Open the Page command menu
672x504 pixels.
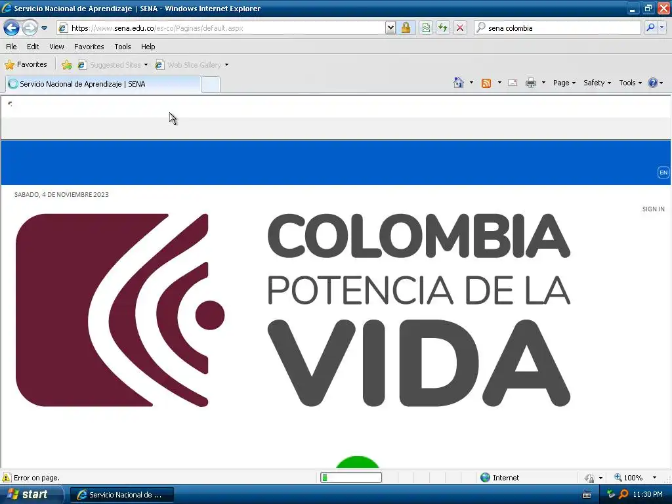point(564,83)
